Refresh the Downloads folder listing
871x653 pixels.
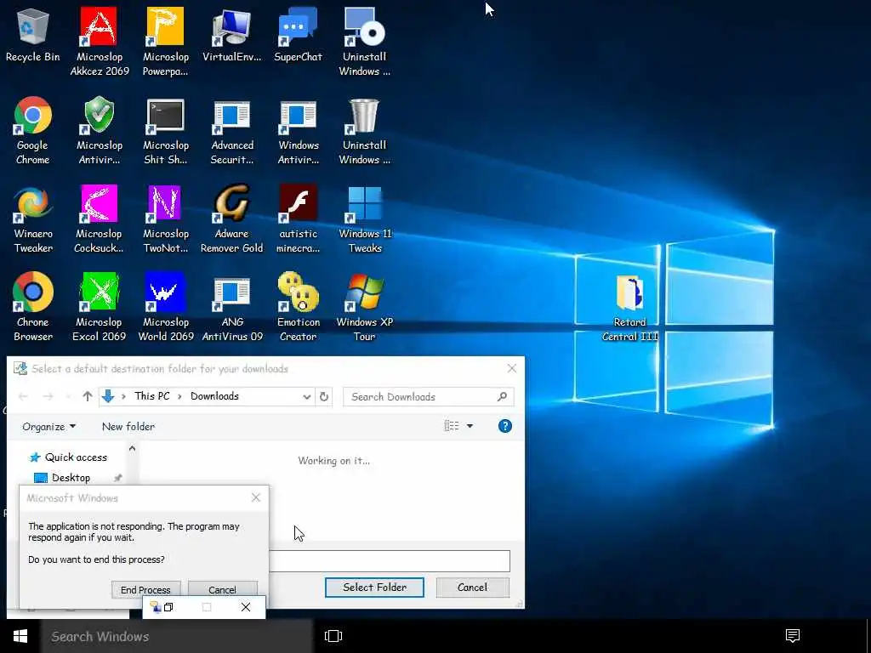324,396
